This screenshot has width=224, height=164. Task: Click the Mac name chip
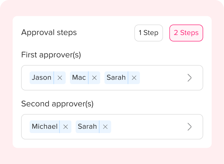(x=79, y=78)
